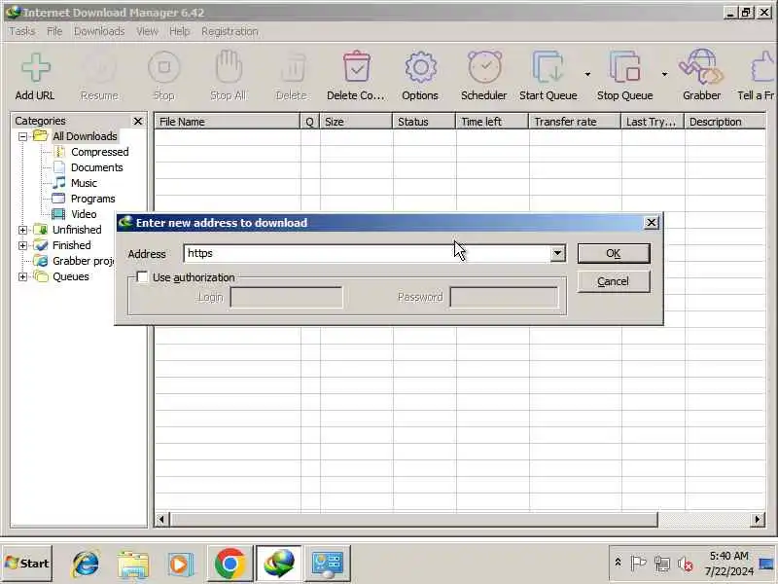Viewport: 778px width, 584px height.
Task: Select the Programs category
Action: [92, 199]
